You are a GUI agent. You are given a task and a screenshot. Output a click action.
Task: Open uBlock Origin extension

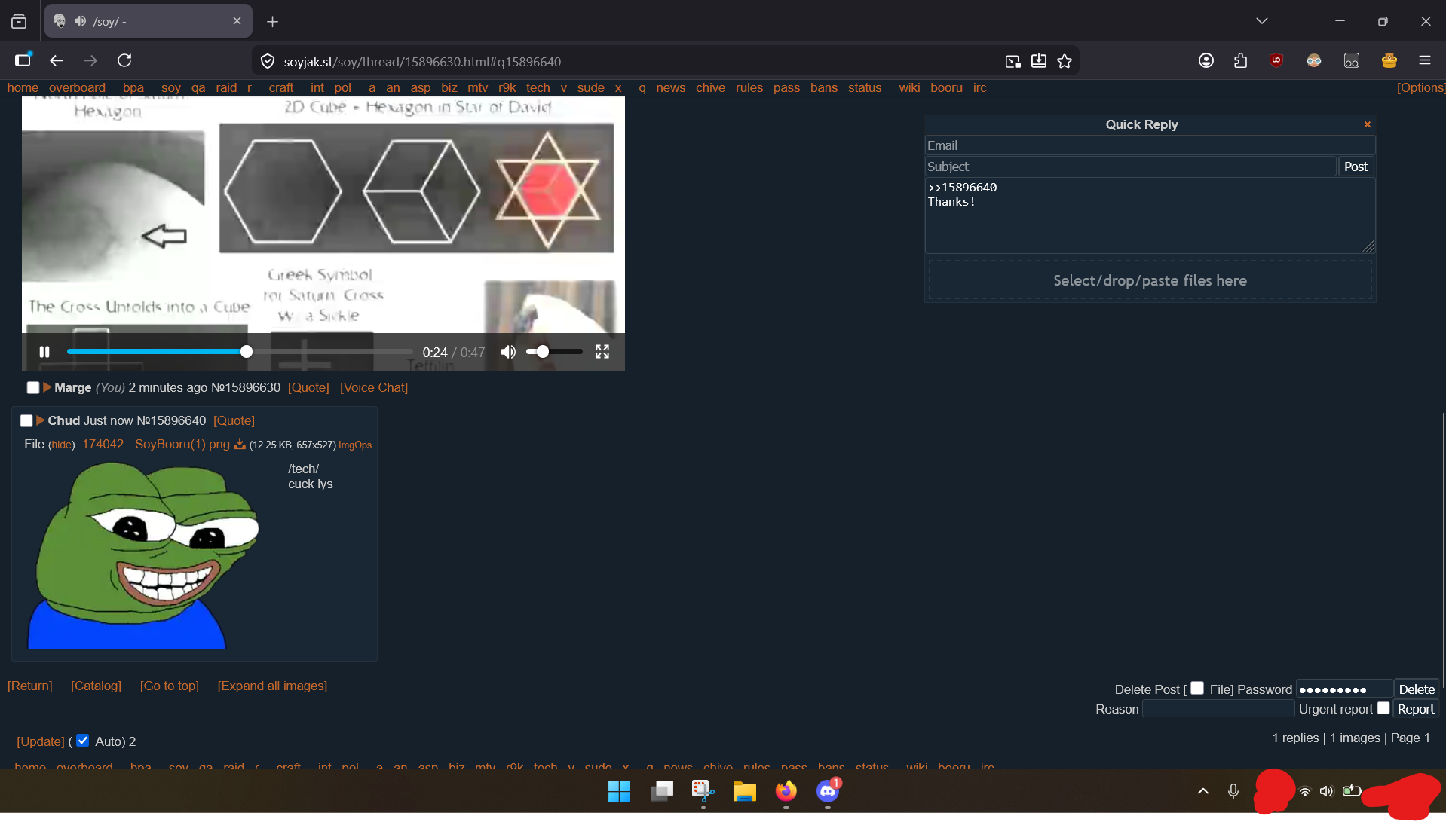(x=1276, y=60)
